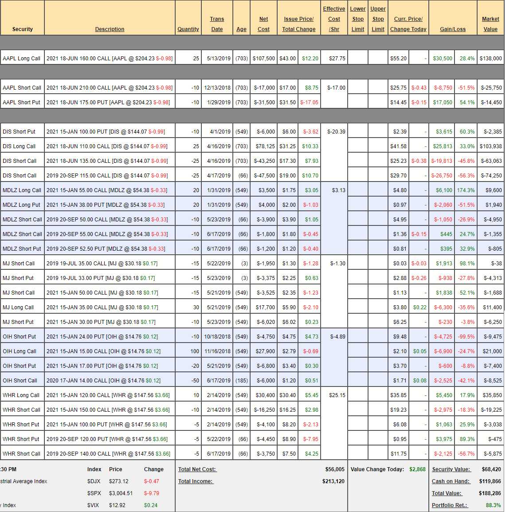Select the Age column header
Screen dimensions: 505x512
click(241, 29)
